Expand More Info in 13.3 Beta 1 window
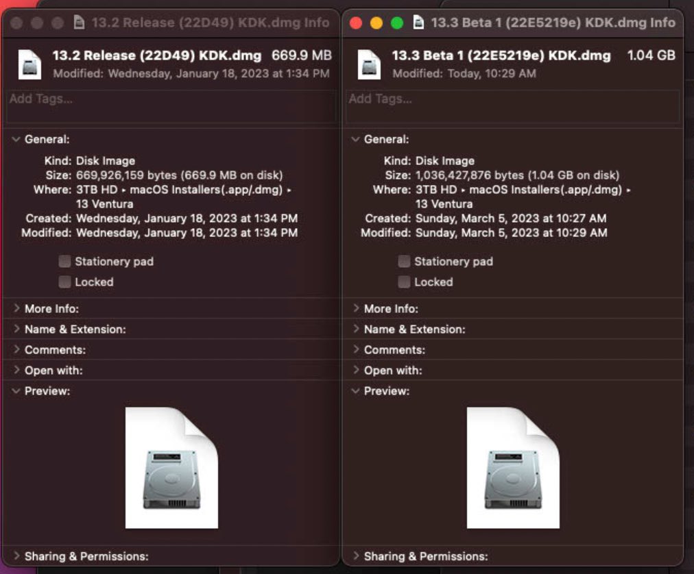Viewport: 694px width, 574px height. click(x=356, y=308)
